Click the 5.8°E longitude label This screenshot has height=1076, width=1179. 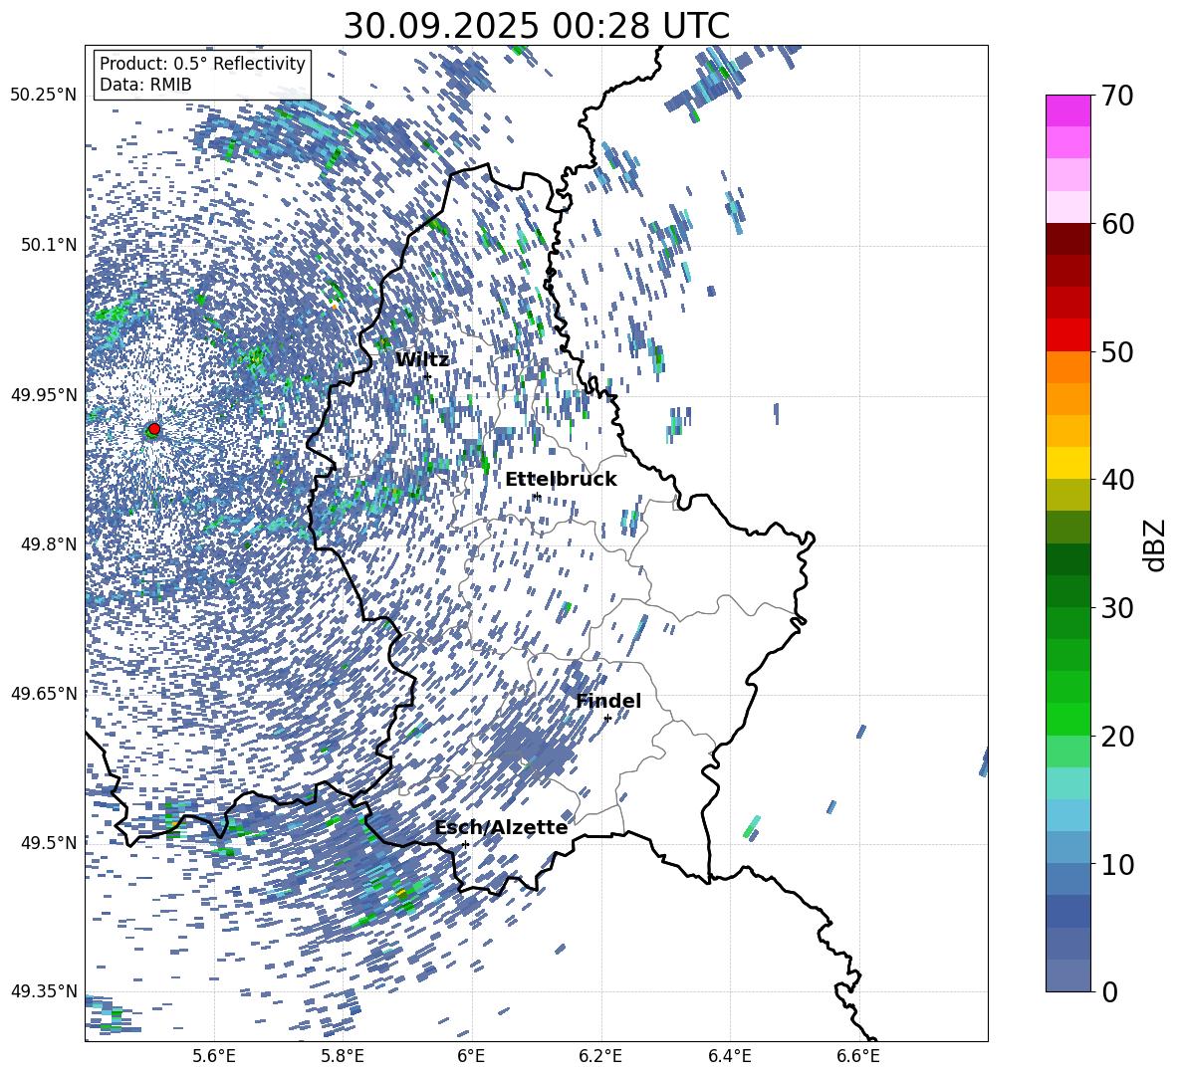pos(343,1057)
